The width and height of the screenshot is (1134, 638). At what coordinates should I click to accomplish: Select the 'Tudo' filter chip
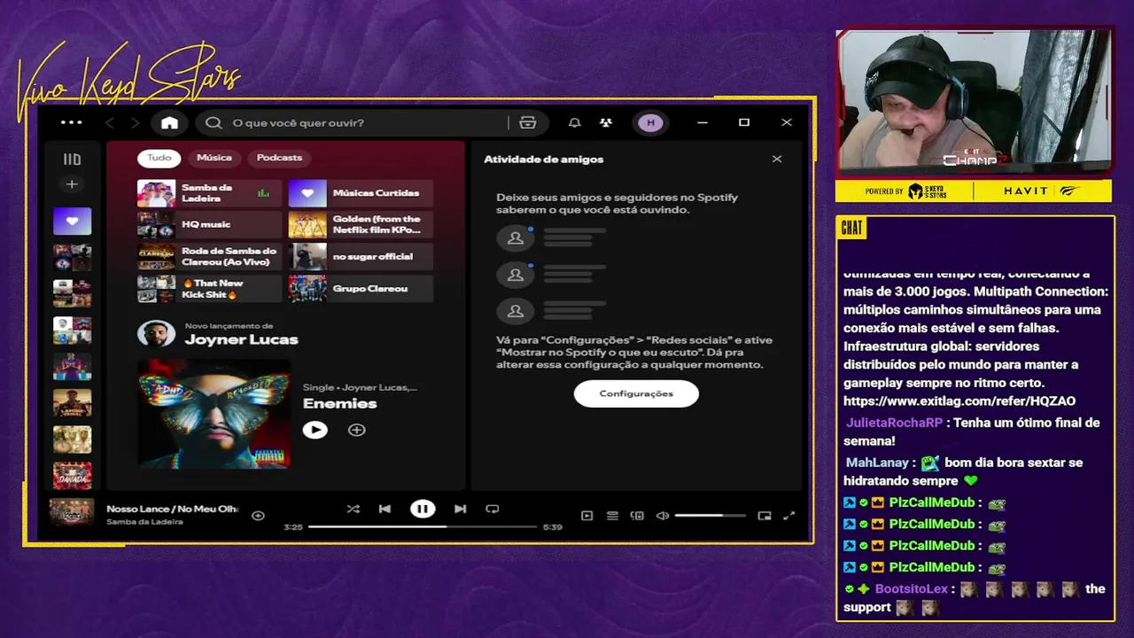click(159, 158)
